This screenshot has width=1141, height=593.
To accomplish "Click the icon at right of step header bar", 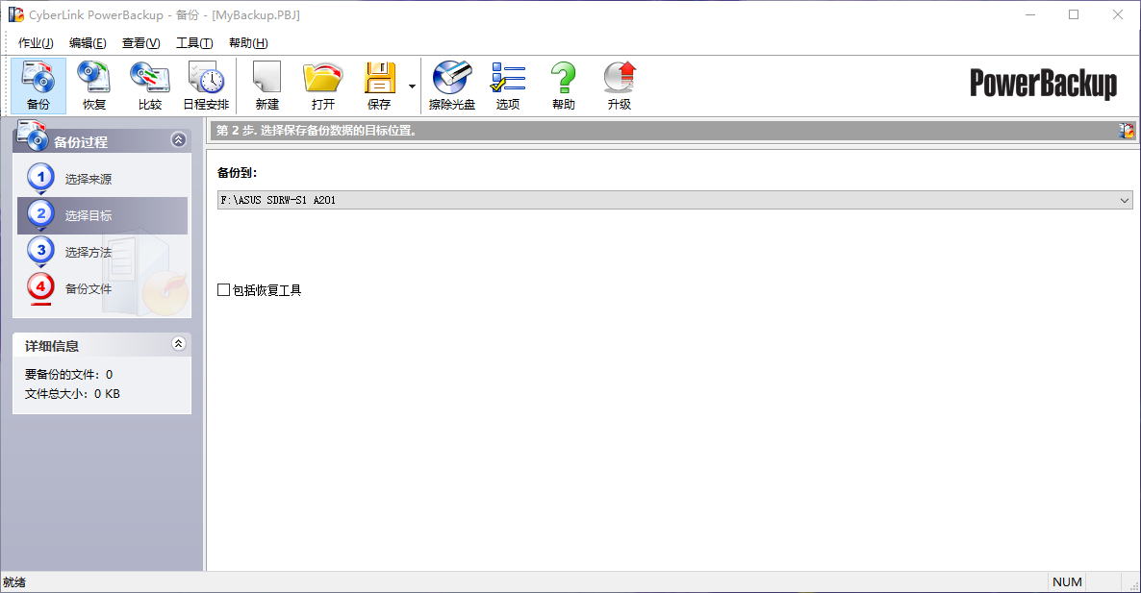I will [x=1126, y=131].
